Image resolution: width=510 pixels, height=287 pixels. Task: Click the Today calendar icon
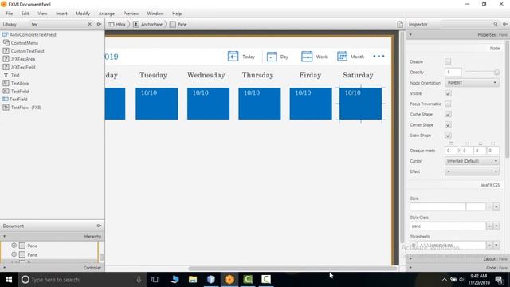pyautogui.click(x=233, y=57)
